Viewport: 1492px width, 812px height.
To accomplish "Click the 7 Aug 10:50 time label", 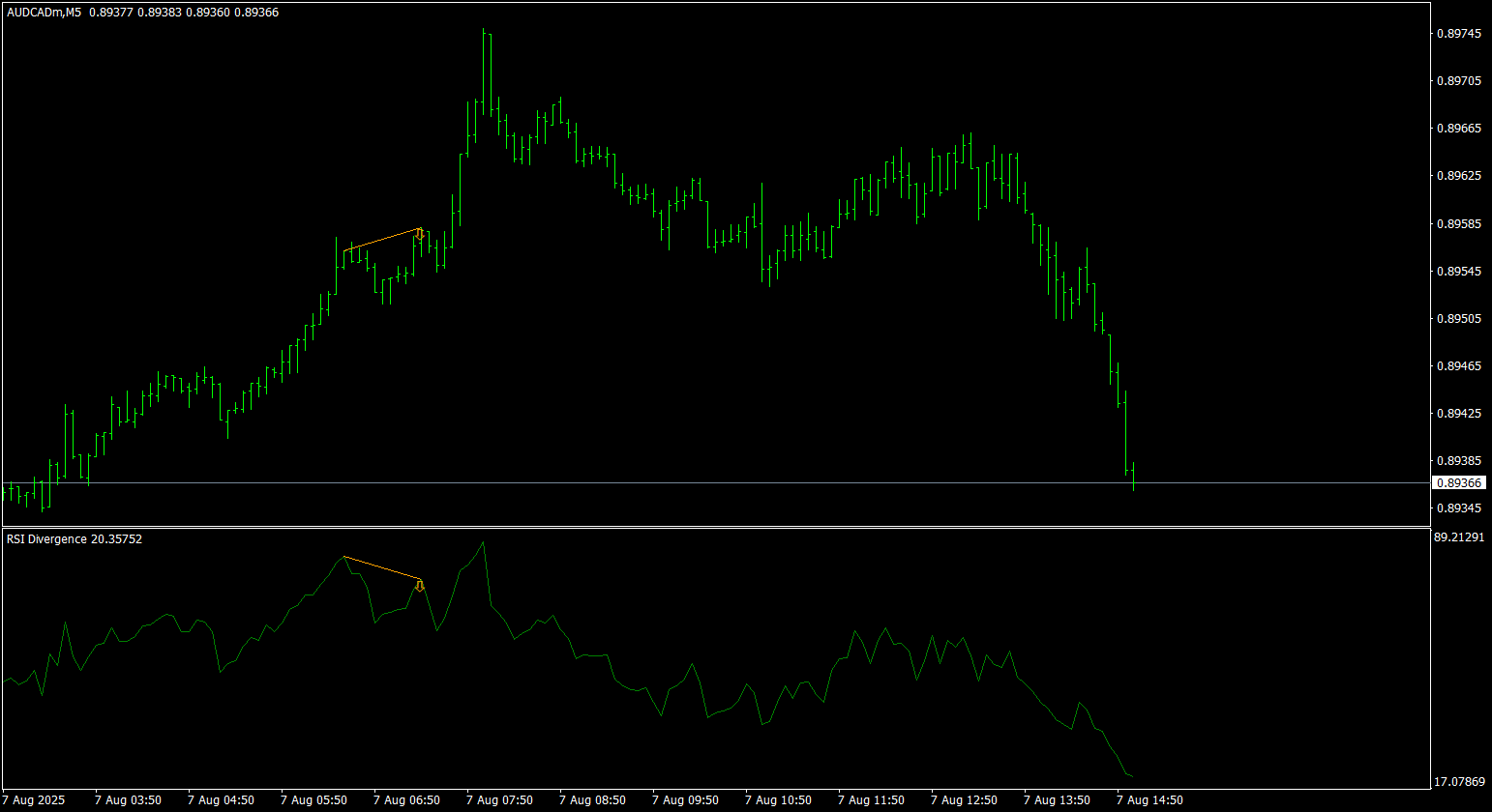I will [x=778, y=800].
